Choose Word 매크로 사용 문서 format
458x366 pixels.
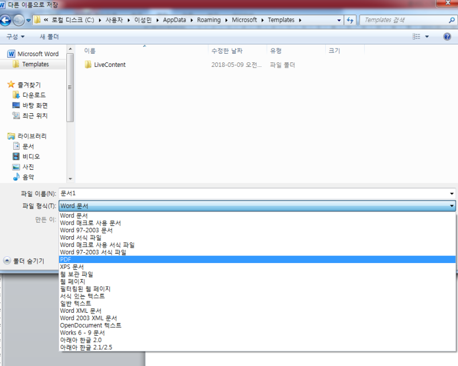point(257,223)
